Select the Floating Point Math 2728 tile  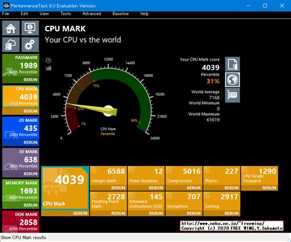[108, 201]
